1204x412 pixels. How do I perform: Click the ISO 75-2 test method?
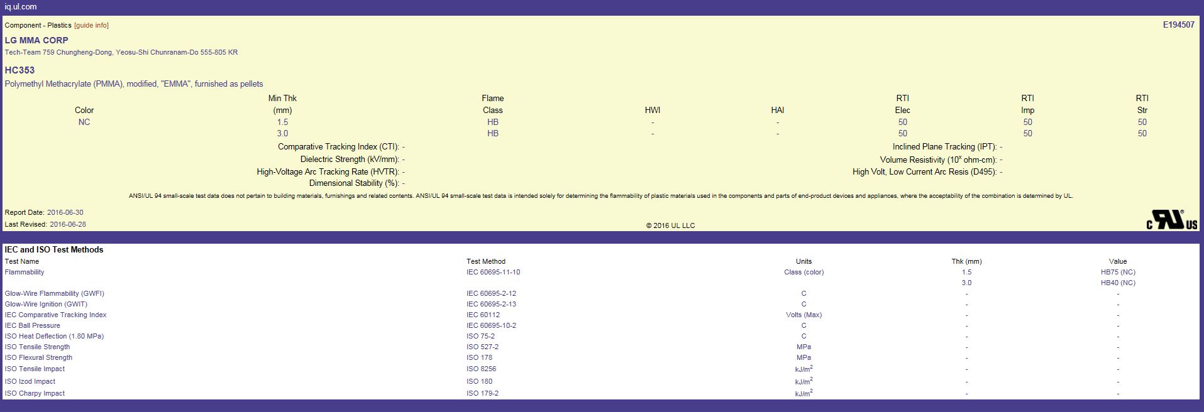480,336
